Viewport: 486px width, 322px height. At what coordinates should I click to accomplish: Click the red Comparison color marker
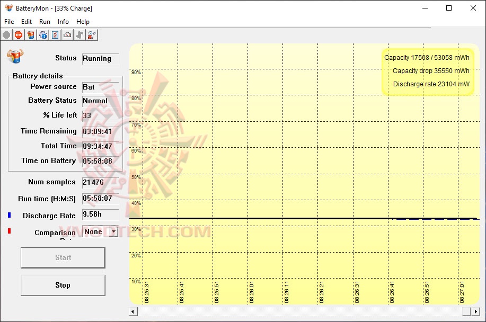click(10, 231)
